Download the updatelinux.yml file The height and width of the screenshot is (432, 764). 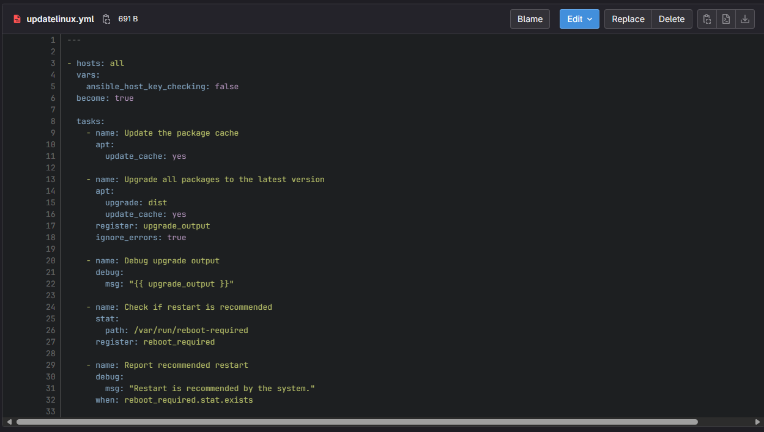pyautogui.click(x=744, y=19)
